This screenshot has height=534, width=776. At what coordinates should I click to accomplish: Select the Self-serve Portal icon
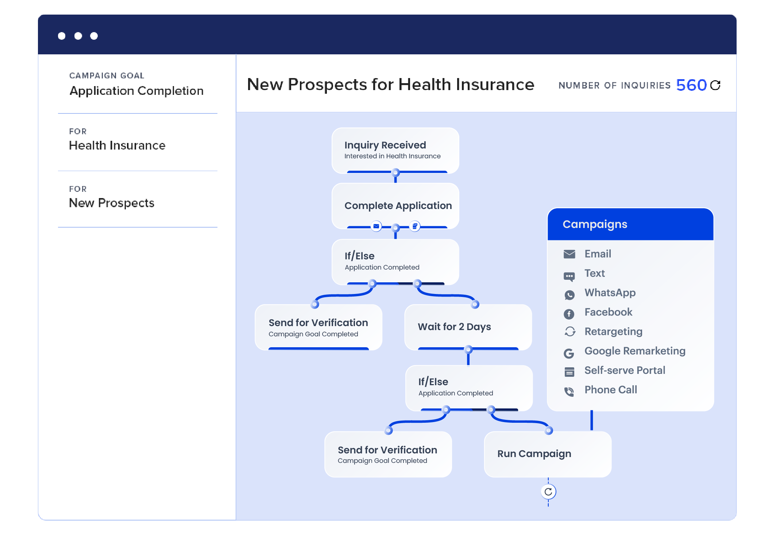coord(569,372)
